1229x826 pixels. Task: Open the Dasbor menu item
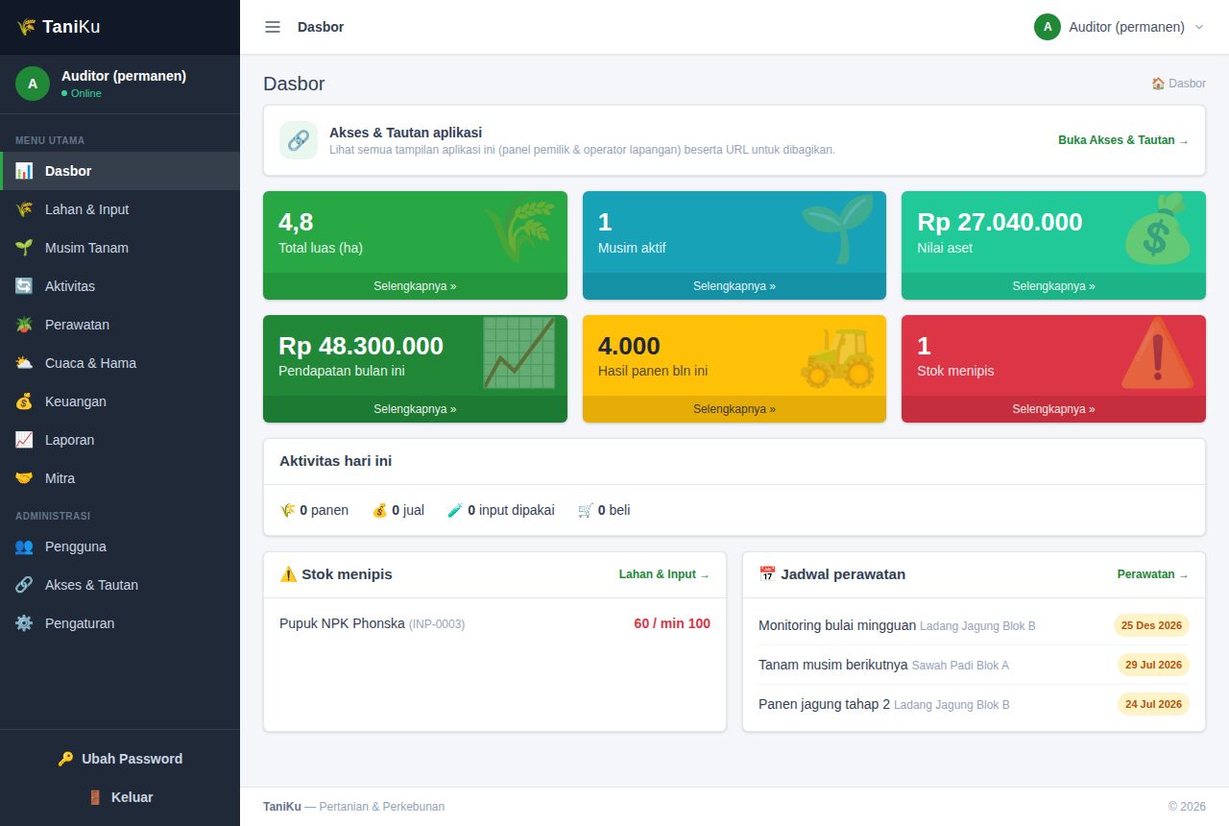point(120,171)
